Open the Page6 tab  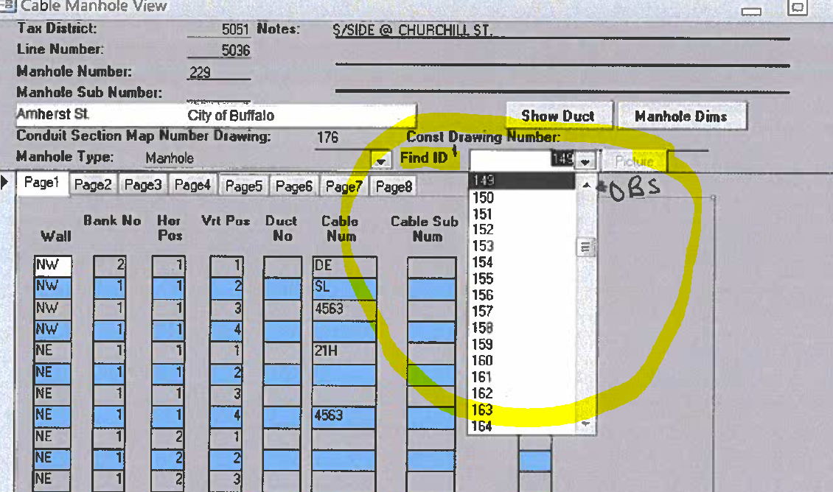tap(294, 186)
